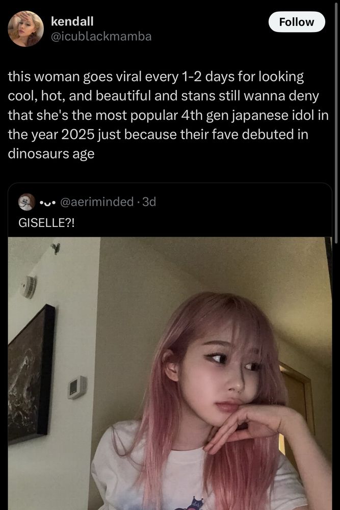
Task: Click the "dinosaurs age" line of the tweet
Action: pos(51,154)
